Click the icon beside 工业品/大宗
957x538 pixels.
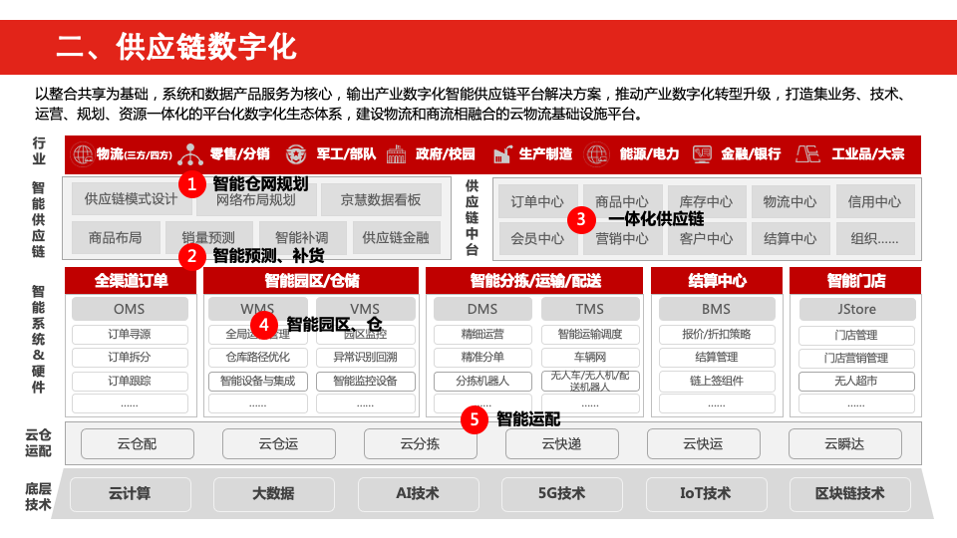(x=807, y=154)
